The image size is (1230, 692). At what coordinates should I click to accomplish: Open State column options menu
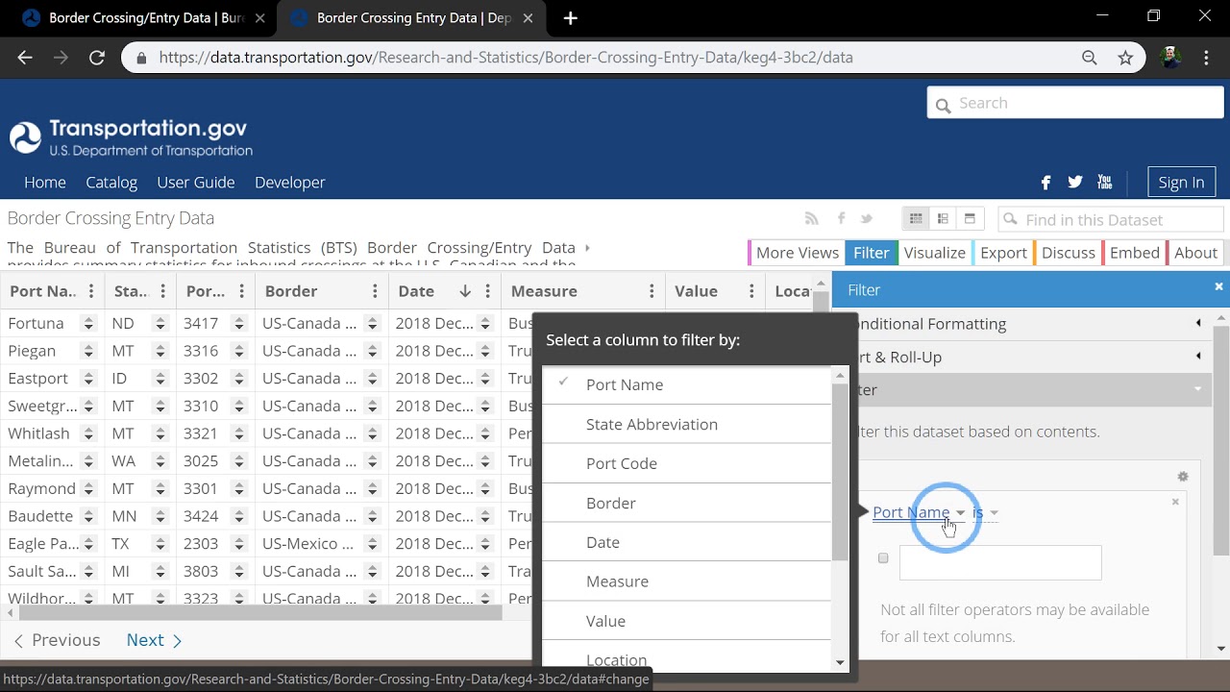point(162,291)
